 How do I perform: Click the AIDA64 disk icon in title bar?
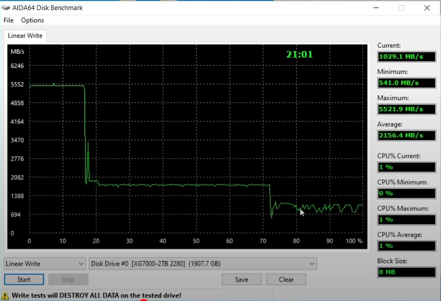pos(6,8)
